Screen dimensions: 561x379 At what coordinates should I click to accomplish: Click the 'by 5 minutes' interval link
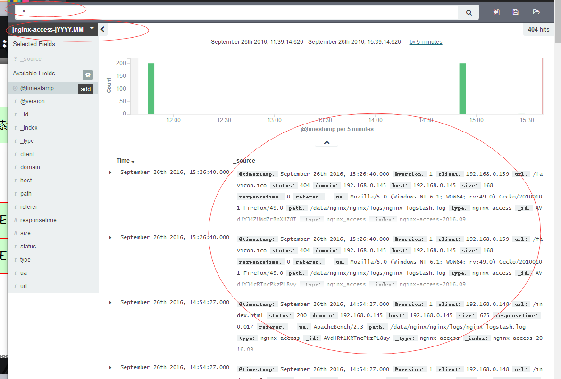(426, 42)
